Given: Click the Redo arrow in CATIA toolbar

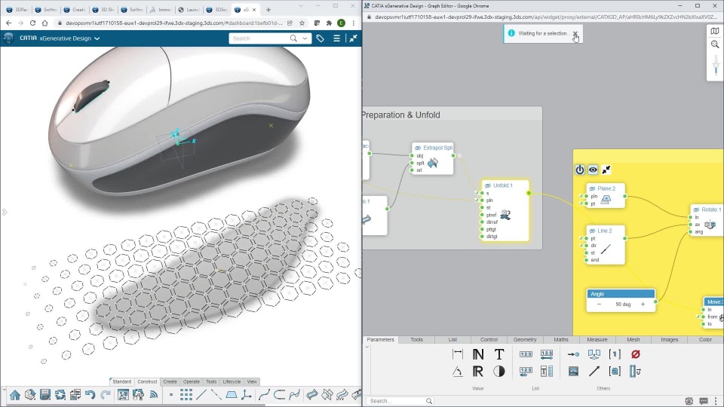Looking at the screenshot, I should pos(106,394).
